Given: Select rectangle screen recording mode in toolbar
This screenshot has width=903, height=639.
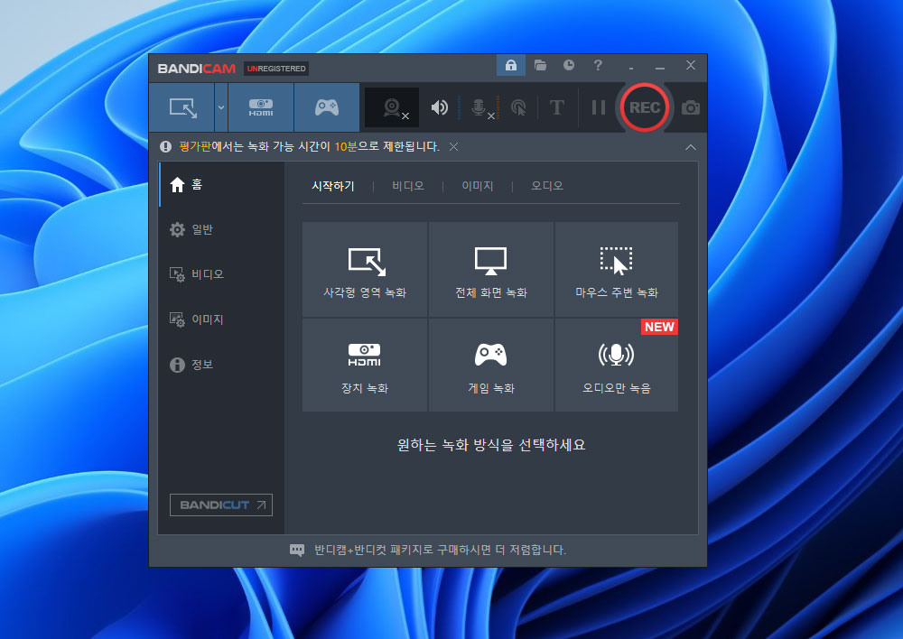Looking at the screenshot, I should pos(182,107).
